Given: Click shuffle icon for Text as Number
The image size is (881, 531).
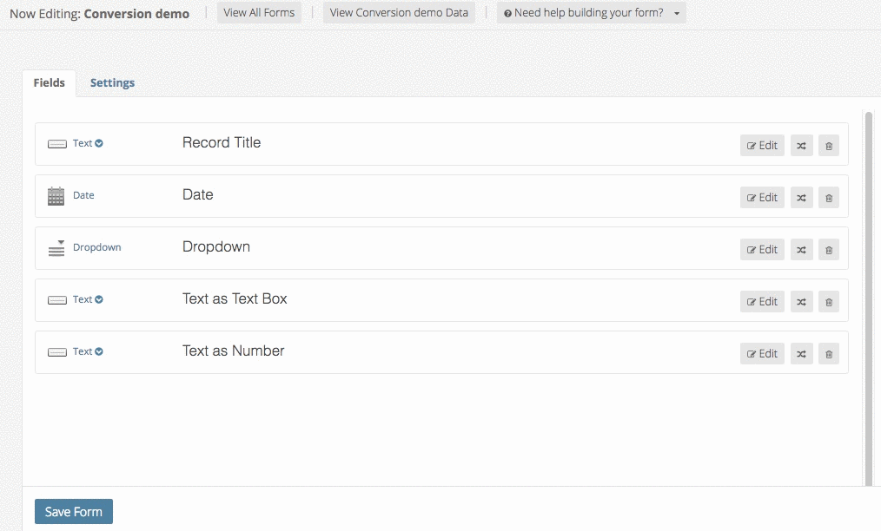Looking at the screenshot, I should click(801, 354).
